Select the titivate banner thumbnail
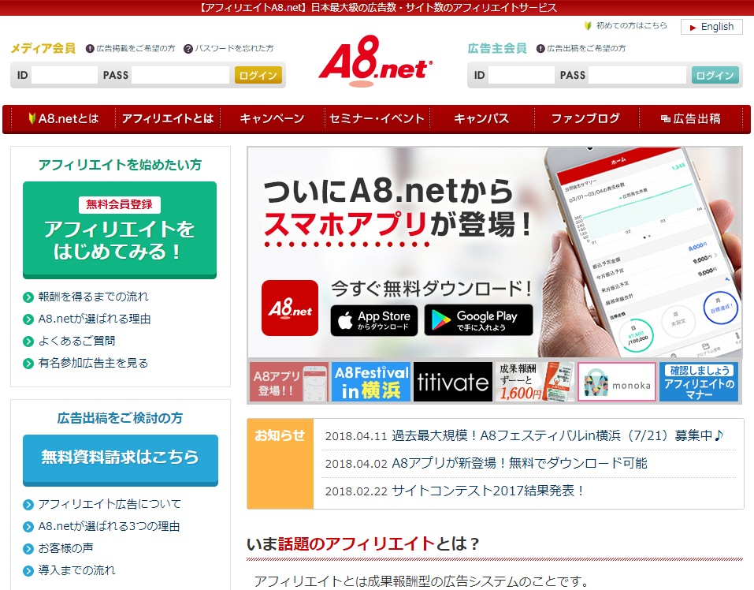Image resolution: width=754 pixels, height=590 pixels. coord(453,382)
